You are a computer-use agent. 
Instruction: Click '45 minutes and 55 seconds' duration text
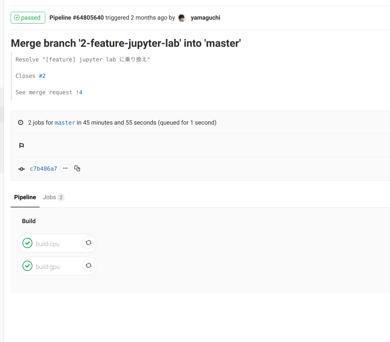point(120,122)
